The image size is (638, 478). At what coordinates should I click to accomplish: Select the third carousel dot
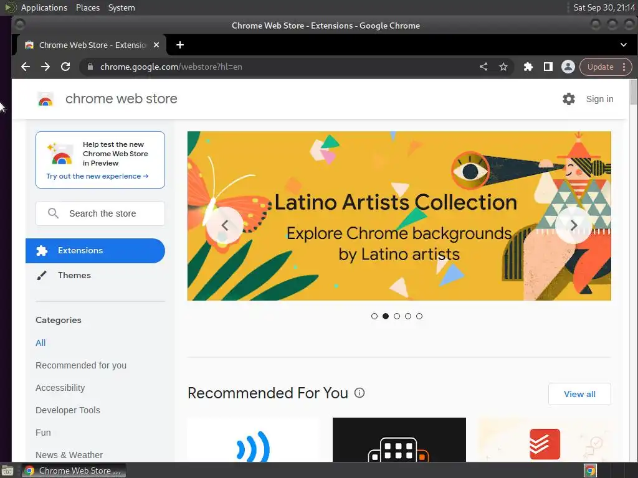tap(397, 316)
